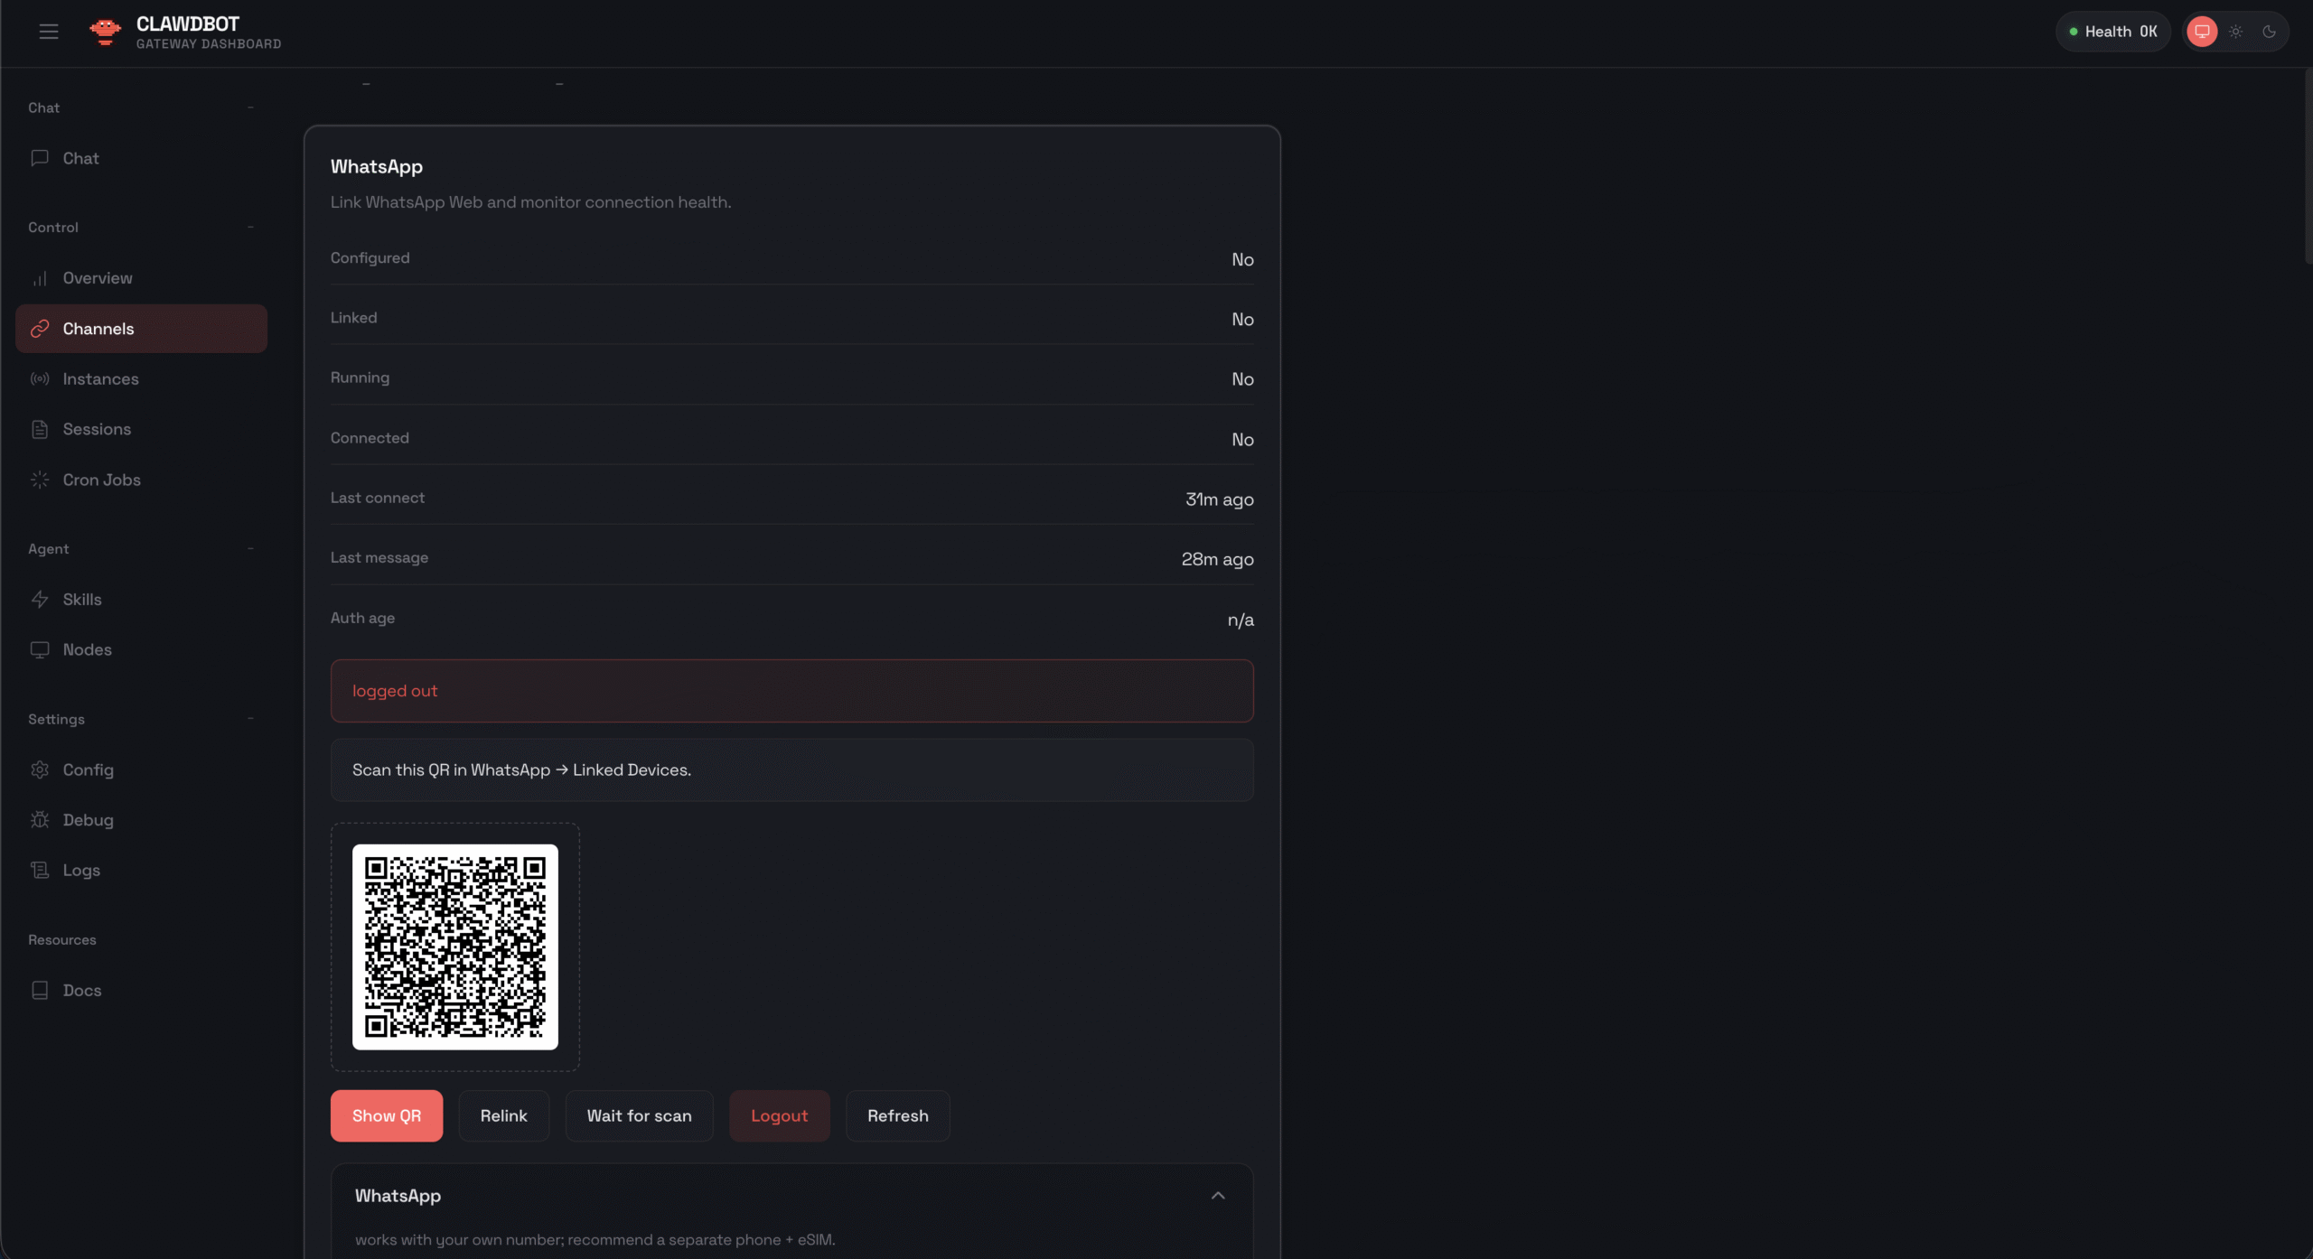Collapse the Control sidebar section
The height and width of the screenshot is (1259, 2313).
[x=250, y=228]
